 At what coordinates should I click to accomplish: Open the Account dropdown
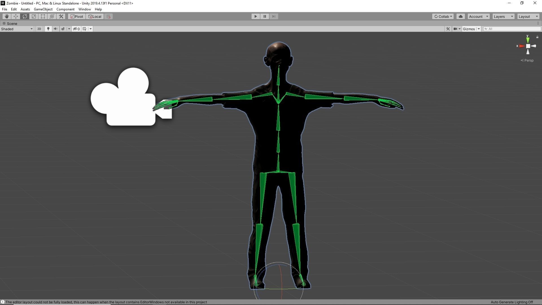[478, 16]
